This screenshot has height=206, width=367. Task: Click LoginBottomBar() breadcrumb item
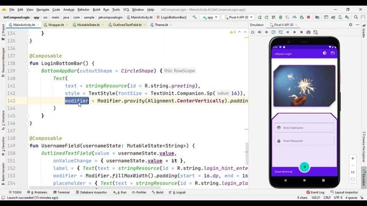(x=171, y=17)
